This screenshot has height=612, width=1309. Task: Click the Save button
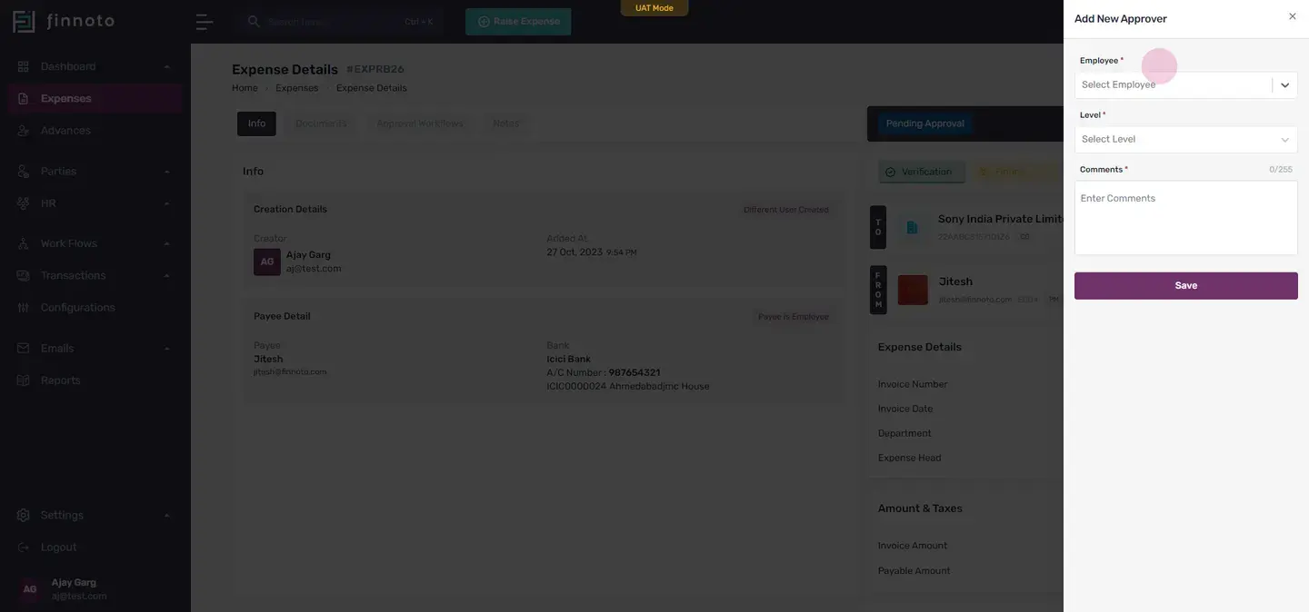click(x=1185, y=286)
